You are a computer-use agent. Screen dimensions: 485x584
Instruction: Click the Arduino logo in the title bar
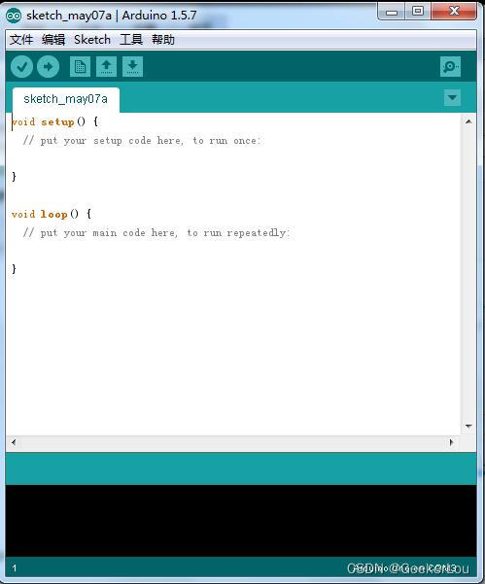coord(14,16)
